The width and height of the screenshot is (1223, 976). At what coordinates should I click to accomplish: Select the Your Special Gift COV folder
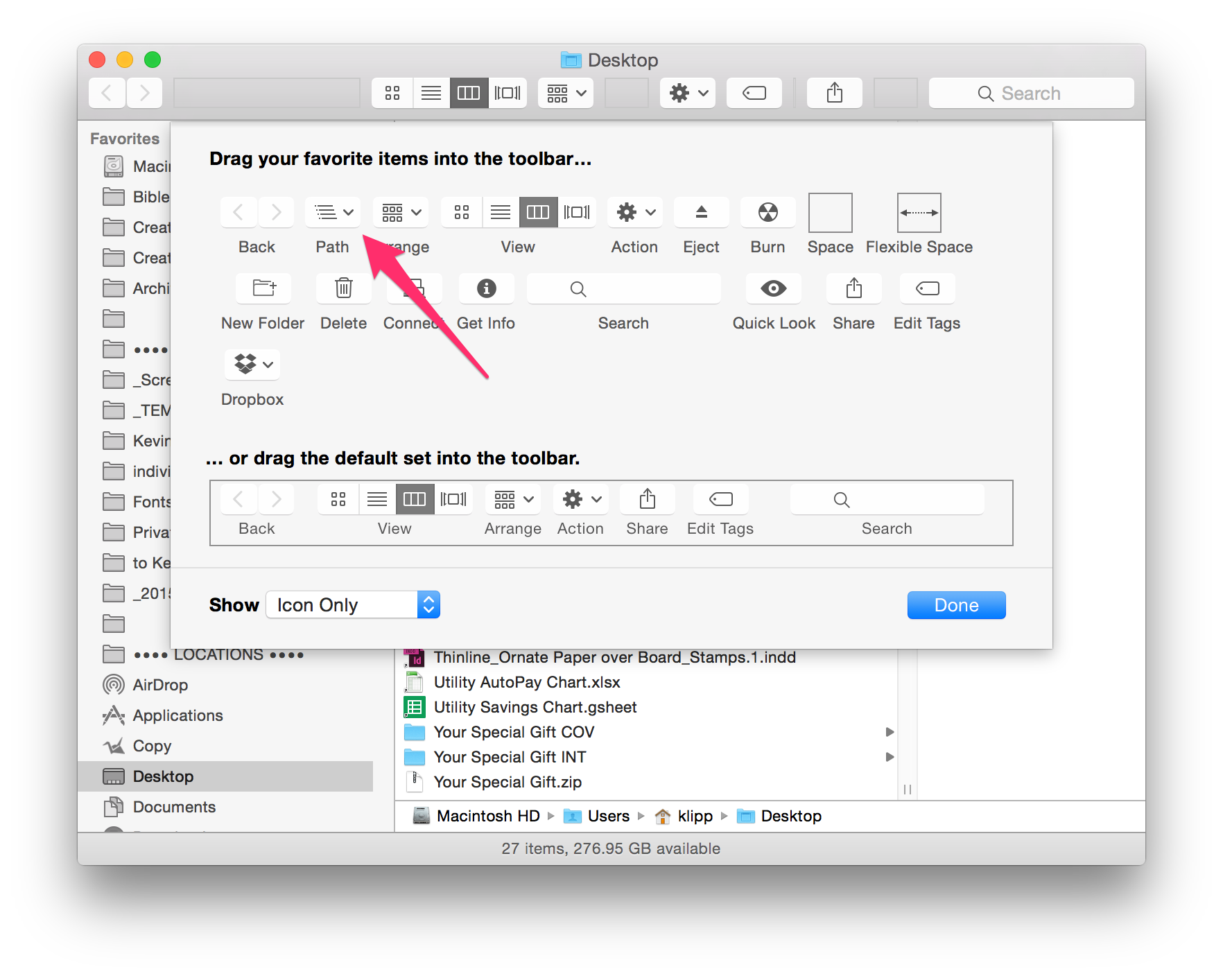click(x=514, y=732)
